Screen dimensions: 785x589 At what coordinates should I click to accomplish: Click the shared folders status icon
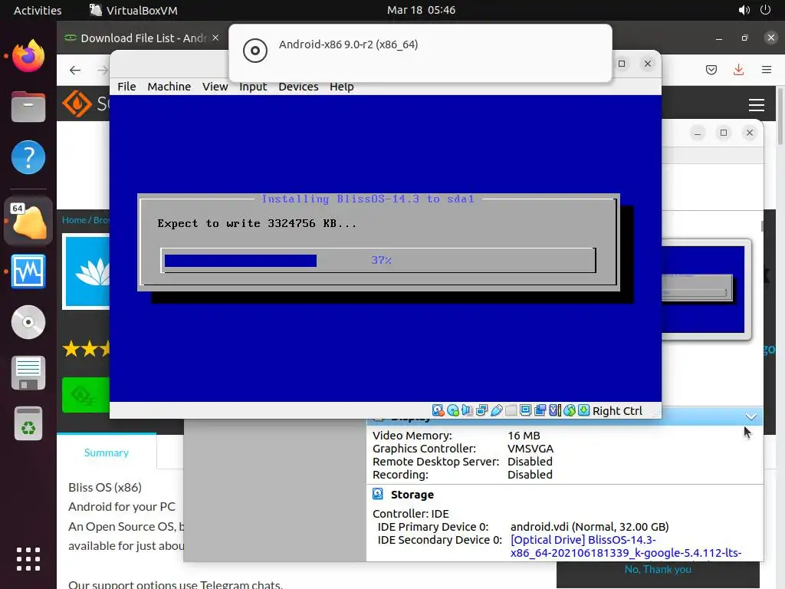pyautogui.click(x=511, y=411)
